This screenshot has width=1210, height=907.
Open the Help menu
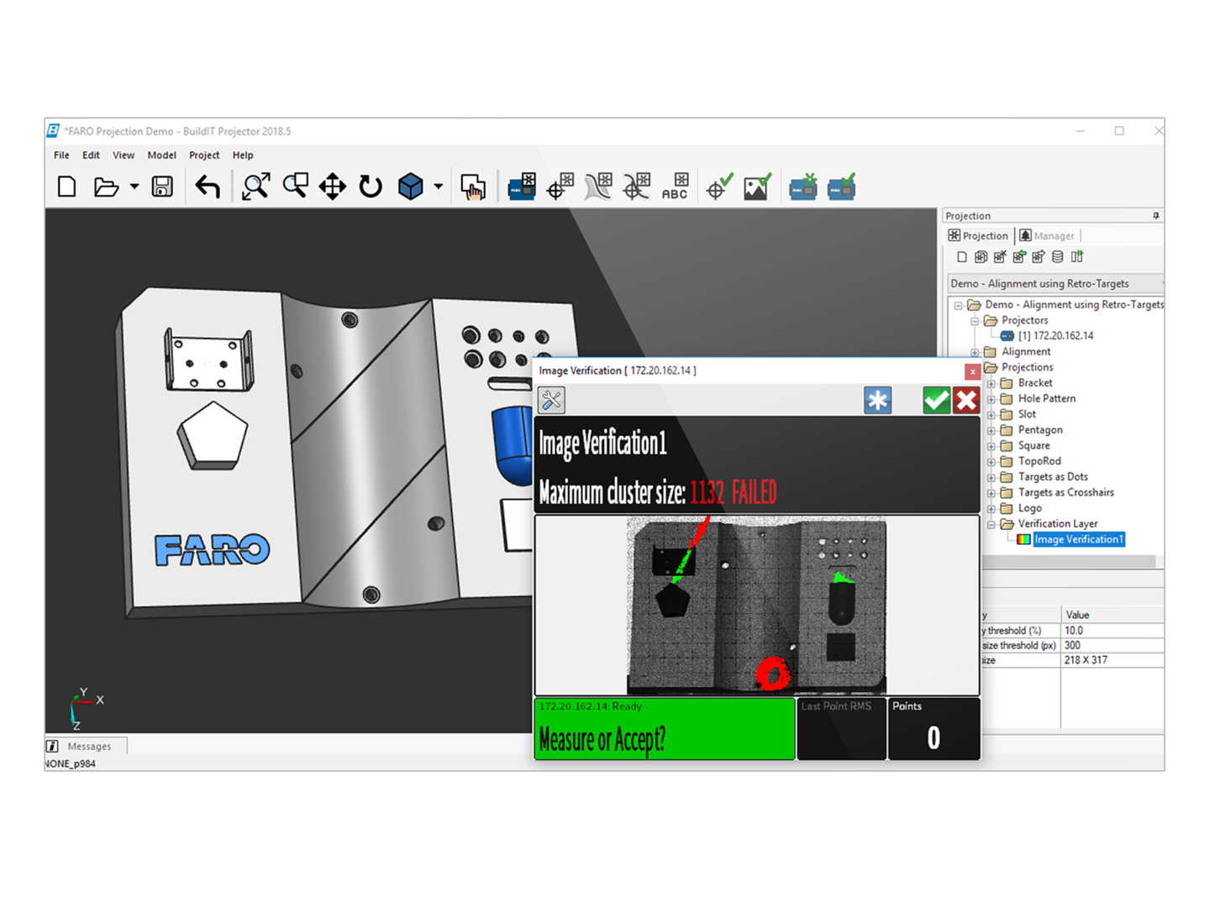(243, 155)
